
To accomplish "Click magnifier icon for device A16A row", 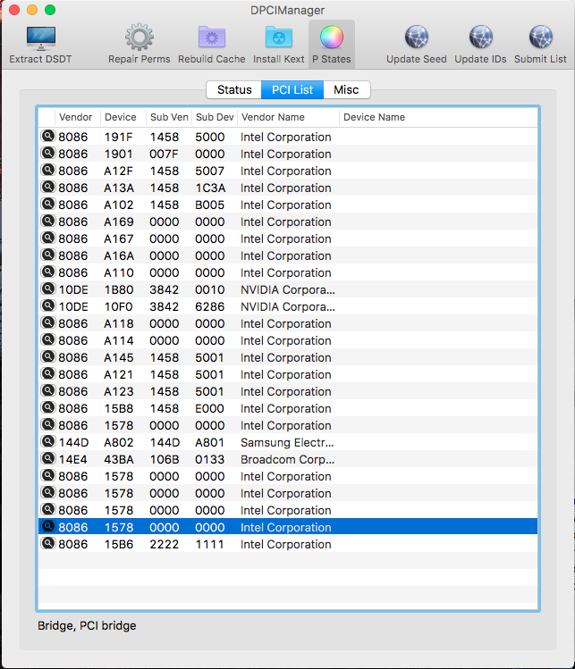I will pos(48,255).
